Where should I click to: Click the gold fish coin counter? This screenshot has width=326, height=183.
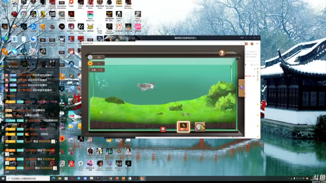point(96,63)
